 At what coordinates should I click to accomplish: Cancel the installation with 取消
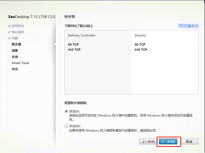[189, 142]
